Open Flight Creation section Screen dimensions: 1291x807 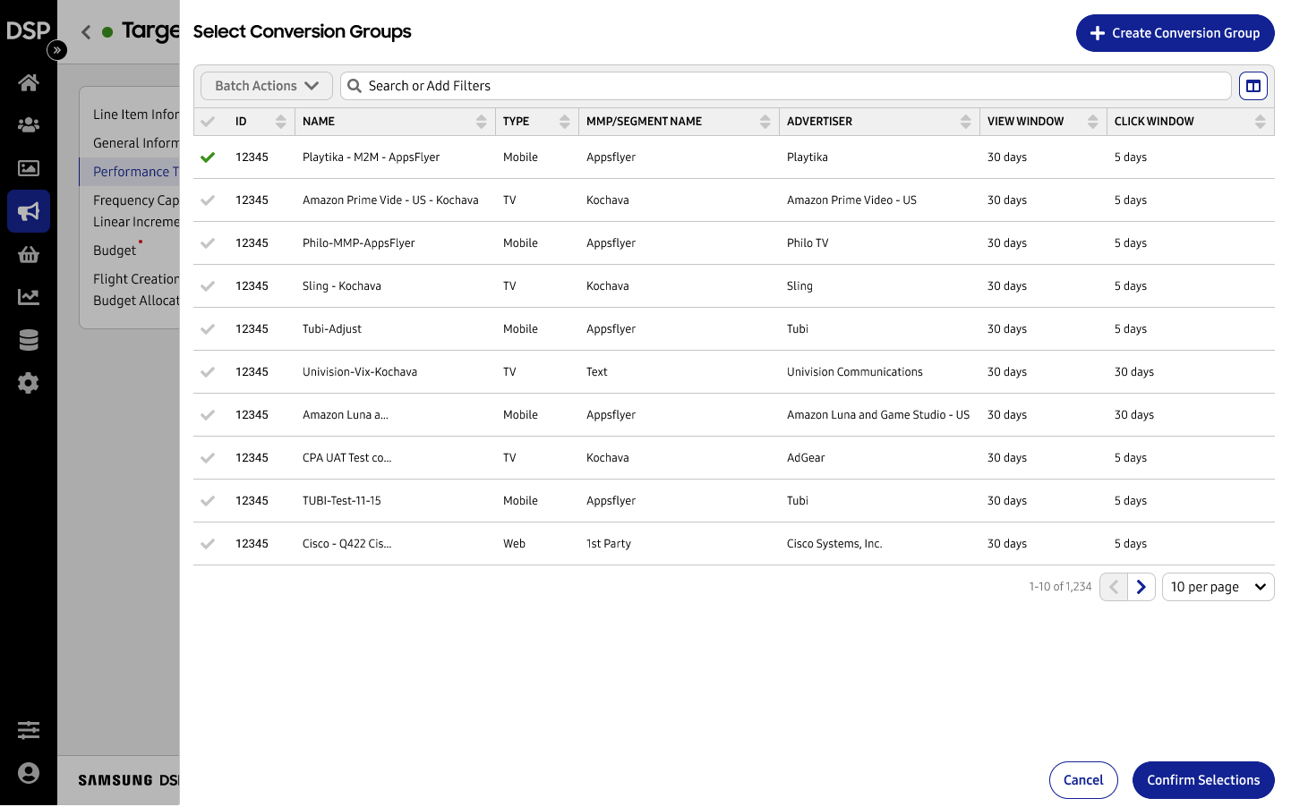pyautogui.click(x=136, y=279)
